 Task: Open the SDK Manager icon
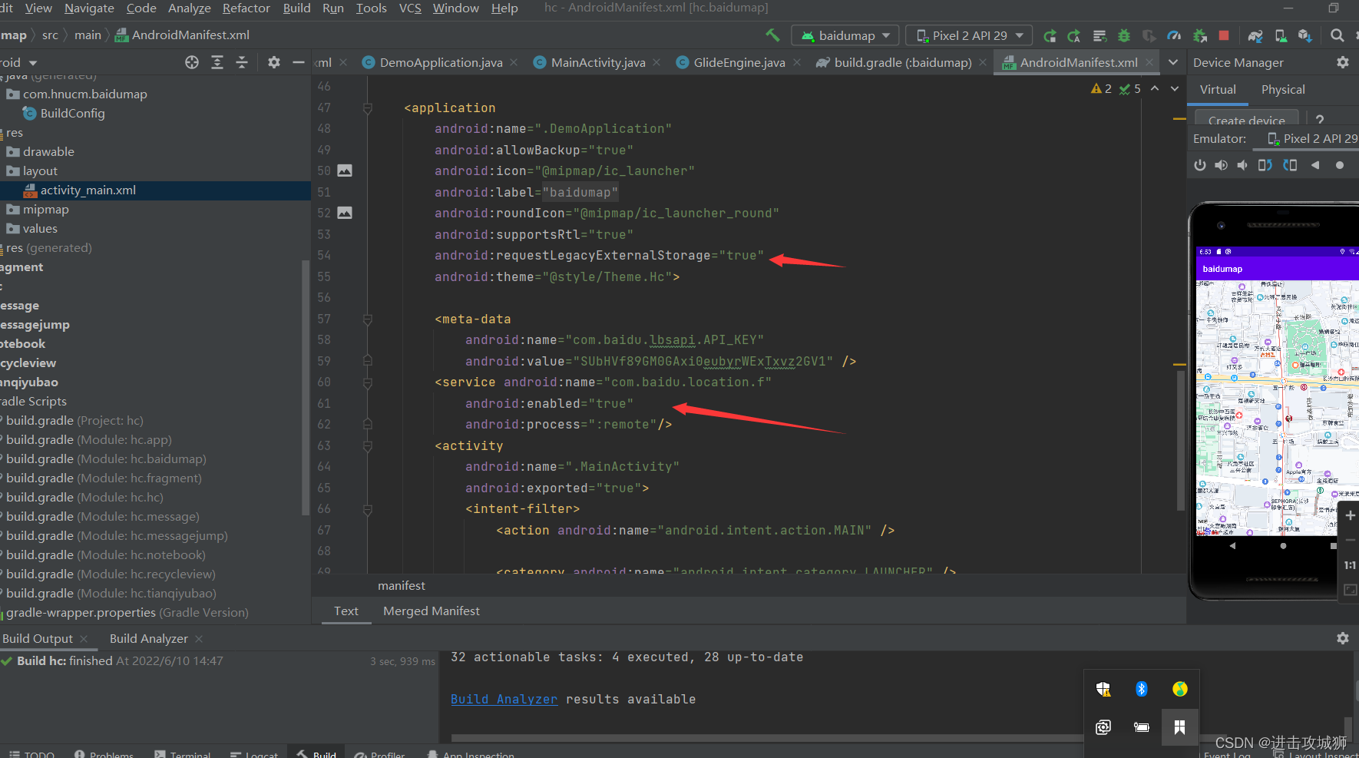1305,35
